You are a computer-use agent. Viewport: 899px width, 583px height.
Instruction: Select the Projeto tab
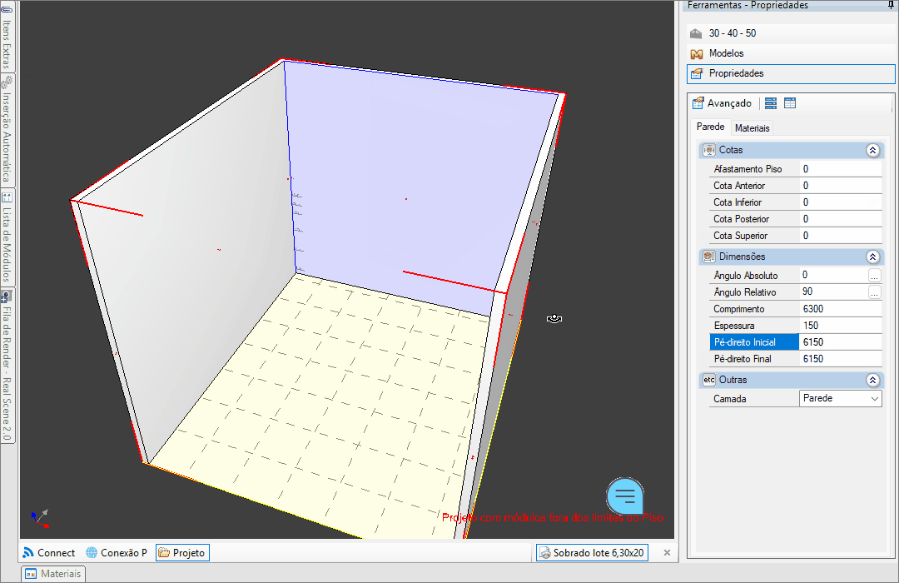pos(182,552)
